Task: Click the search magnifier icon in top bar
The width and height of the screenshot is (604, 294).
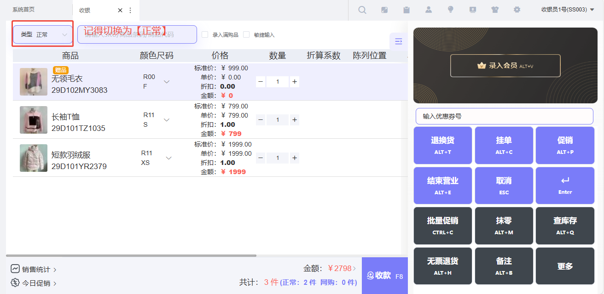Action: pos(362,10)
